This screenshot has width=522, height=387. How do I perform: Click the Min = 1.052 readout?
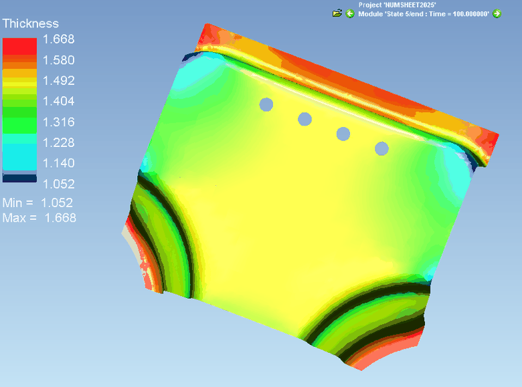[x=37, y=203]
